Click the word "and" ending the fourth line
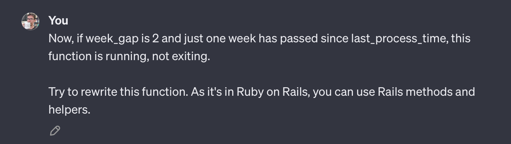 [464, 92]
